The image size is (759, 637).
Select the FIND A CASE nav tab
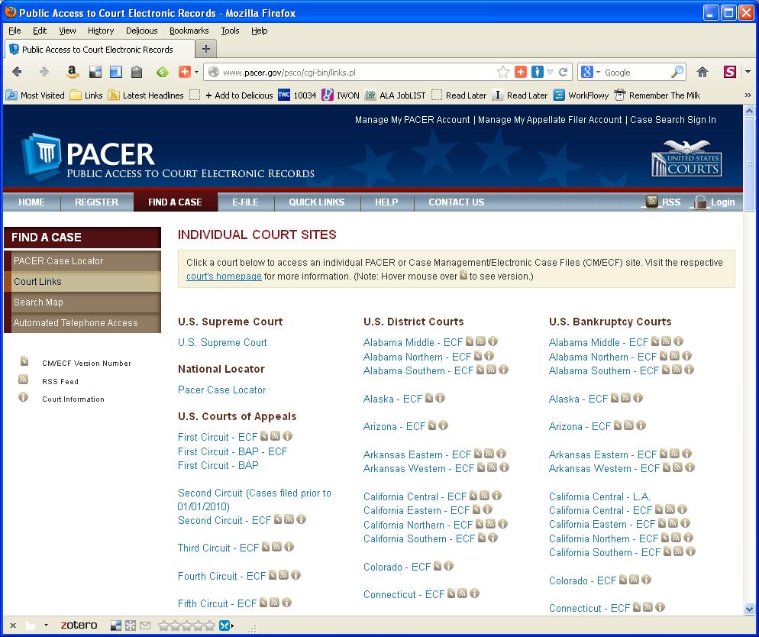(175, 202)
